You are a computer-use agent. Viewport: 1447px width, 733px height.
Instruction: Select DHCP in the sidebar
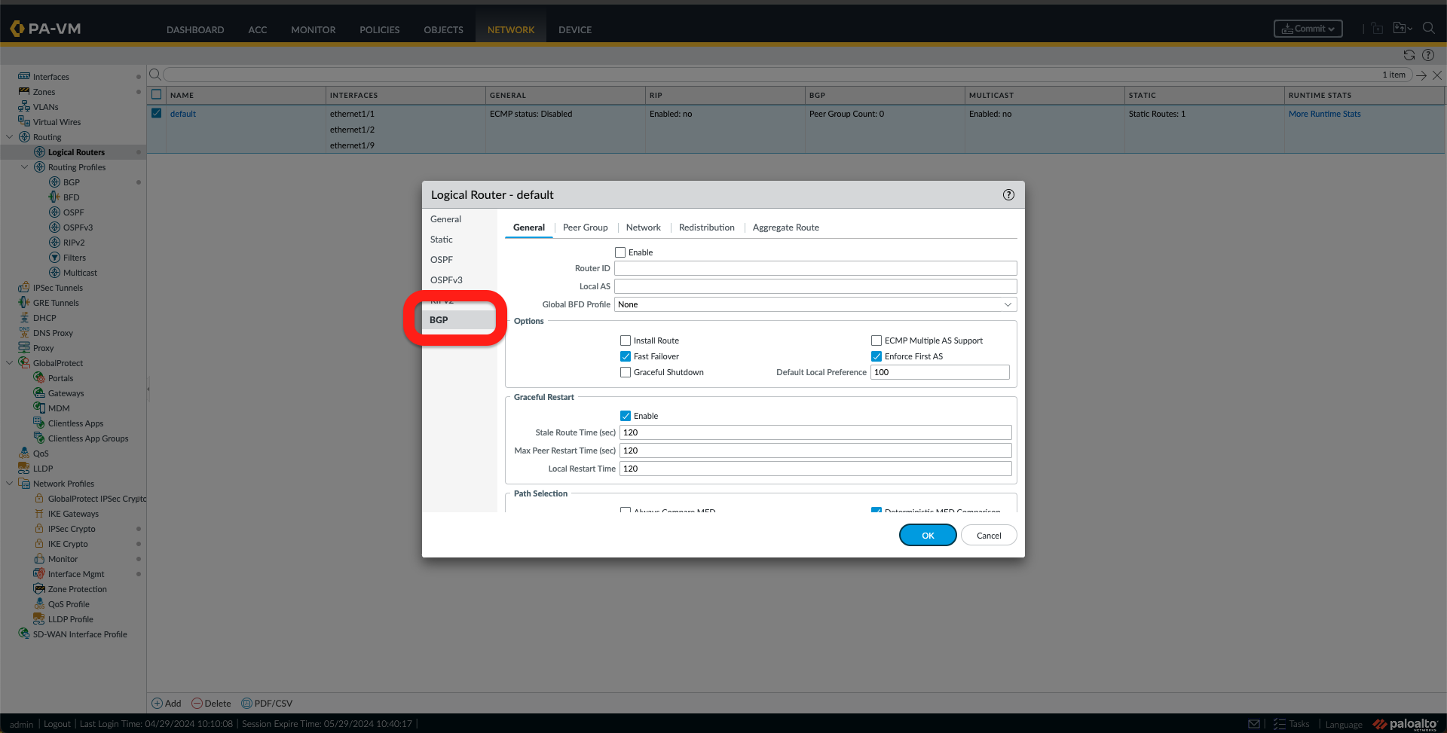click(x=44, y=318)
